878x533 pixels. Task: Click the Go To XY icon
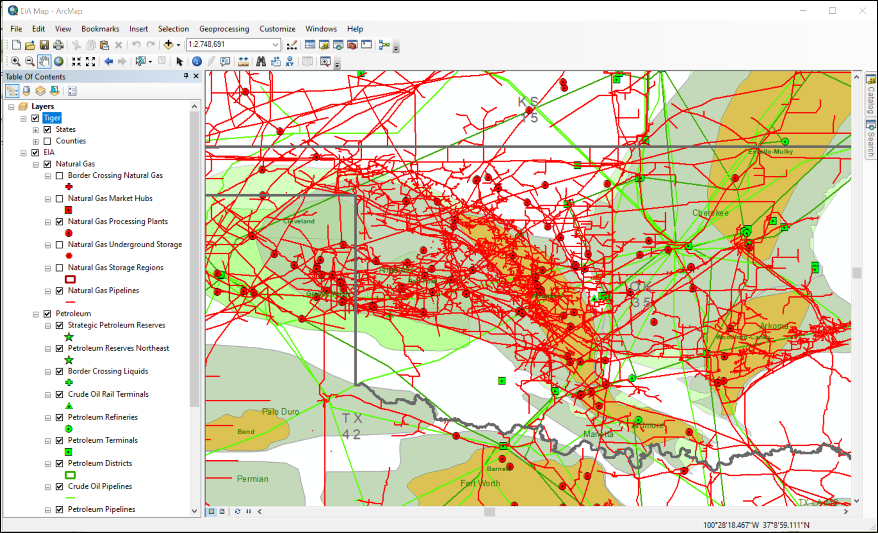pyautogui.click(x=290, y=61)
